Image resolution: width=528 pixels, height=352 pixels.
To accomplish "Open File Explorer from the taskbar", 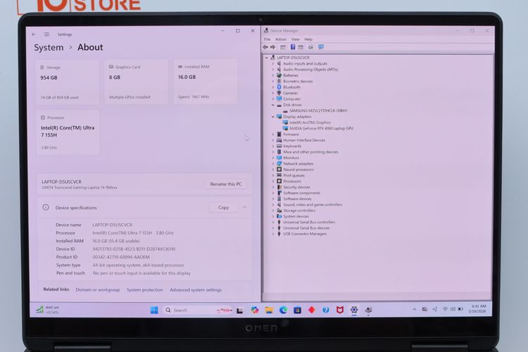I will tap(269, 310).
